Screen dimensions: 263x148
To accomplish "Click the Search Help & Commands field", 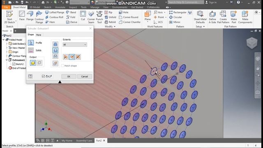I will click(x=186, y=2).
